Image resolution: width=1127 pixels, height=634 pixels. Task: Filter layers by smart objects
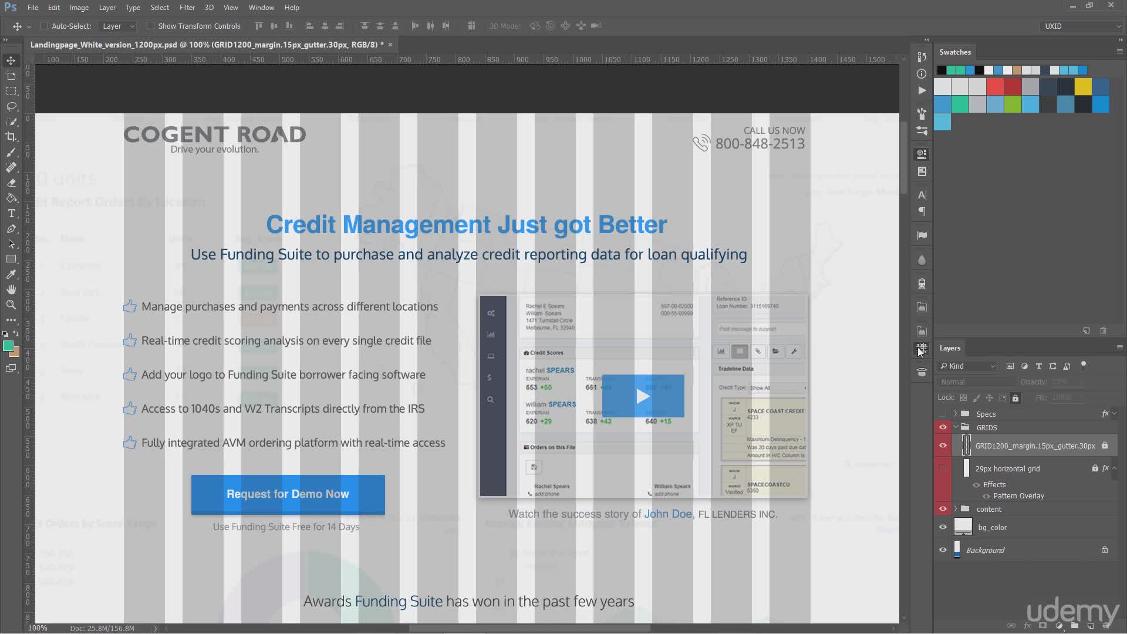[x=1067, y=366]
